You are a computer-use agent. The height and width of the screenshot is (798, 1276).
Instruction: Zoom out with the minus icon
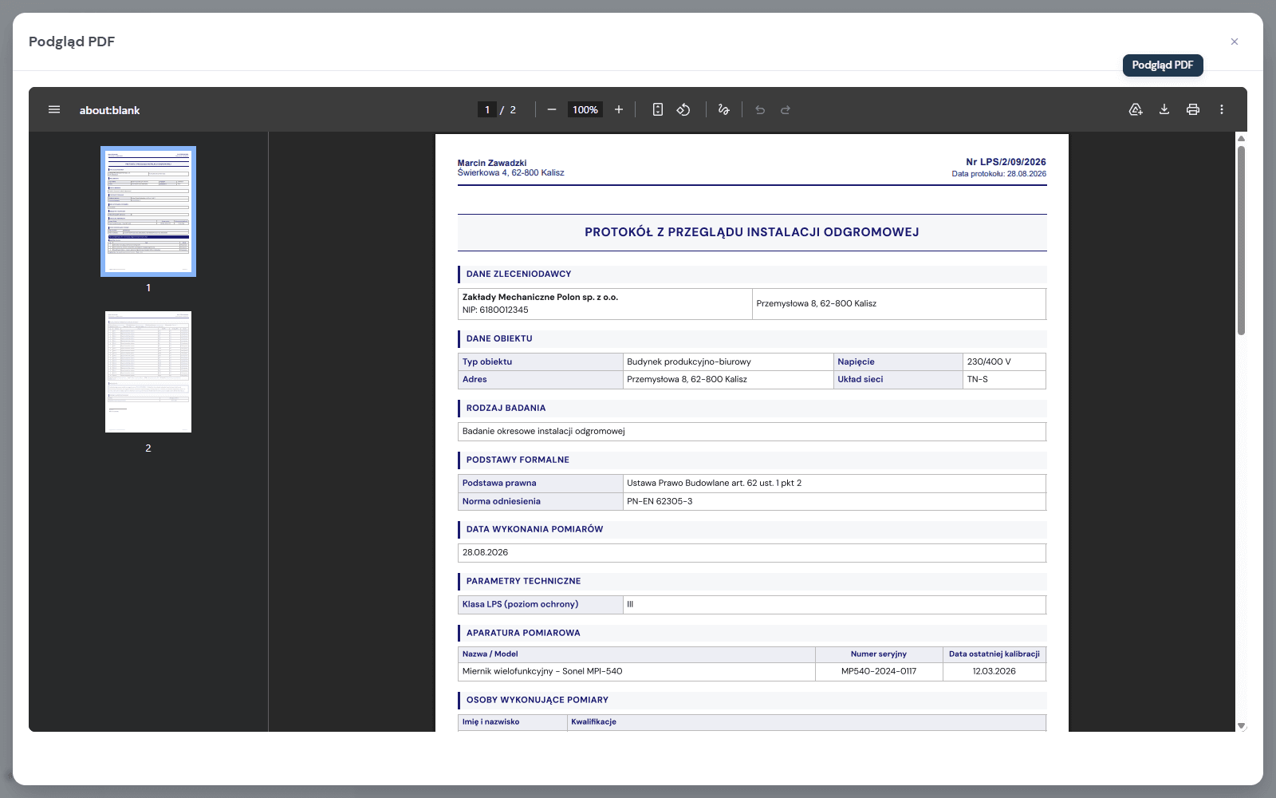(x=551, y=109)
